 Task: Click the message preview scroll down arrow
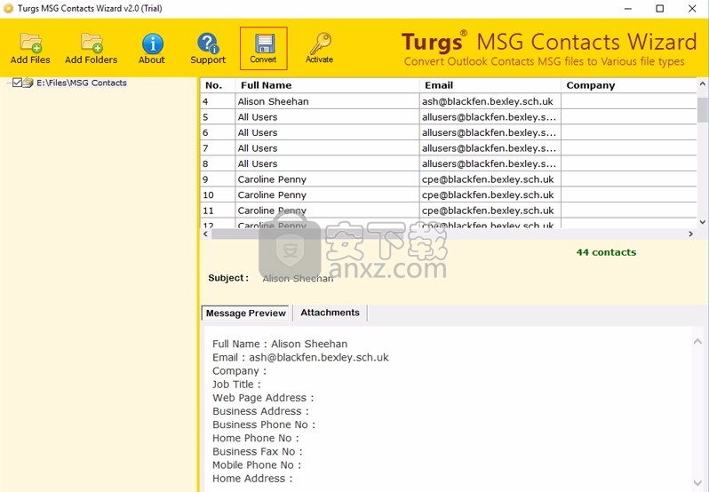tap(697, 482)
